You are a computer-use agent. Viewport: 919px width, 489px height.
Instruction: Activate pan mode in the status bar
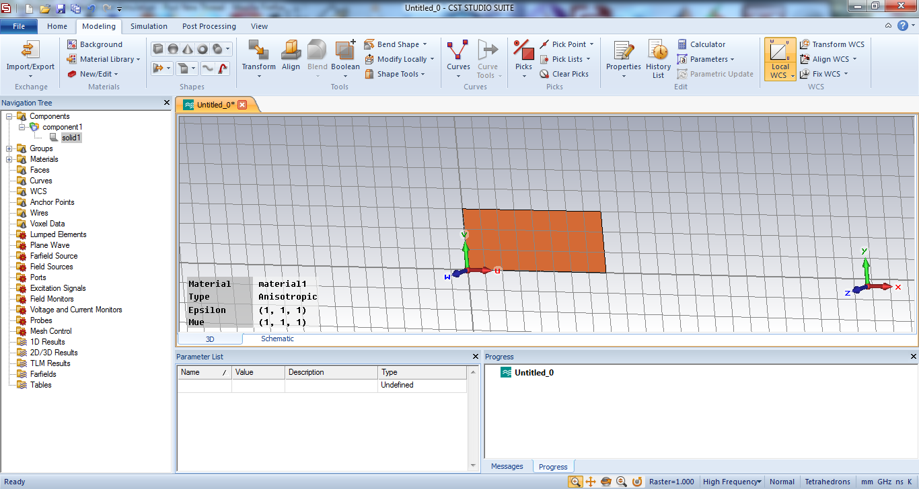coord(590,481)
